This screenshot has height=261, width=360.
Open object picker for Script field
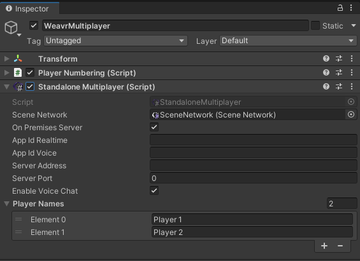tap(351, 102)
